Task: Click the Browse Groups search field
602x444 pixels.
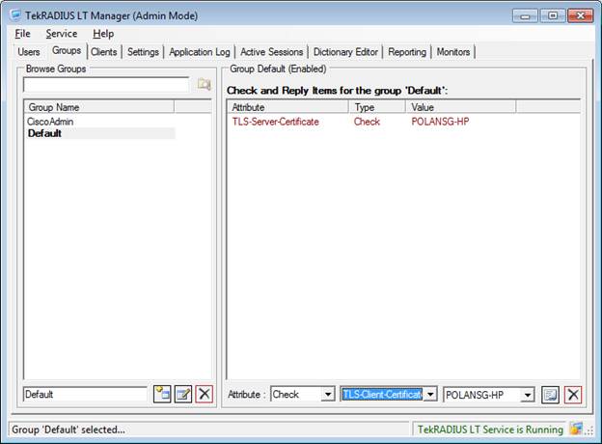Action: point(106,85)
